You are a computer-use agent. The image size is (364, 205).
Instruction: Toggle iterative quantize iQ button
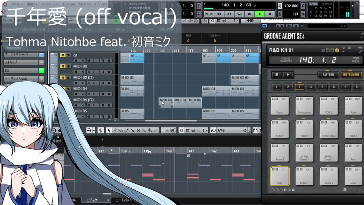pos(213,130)
